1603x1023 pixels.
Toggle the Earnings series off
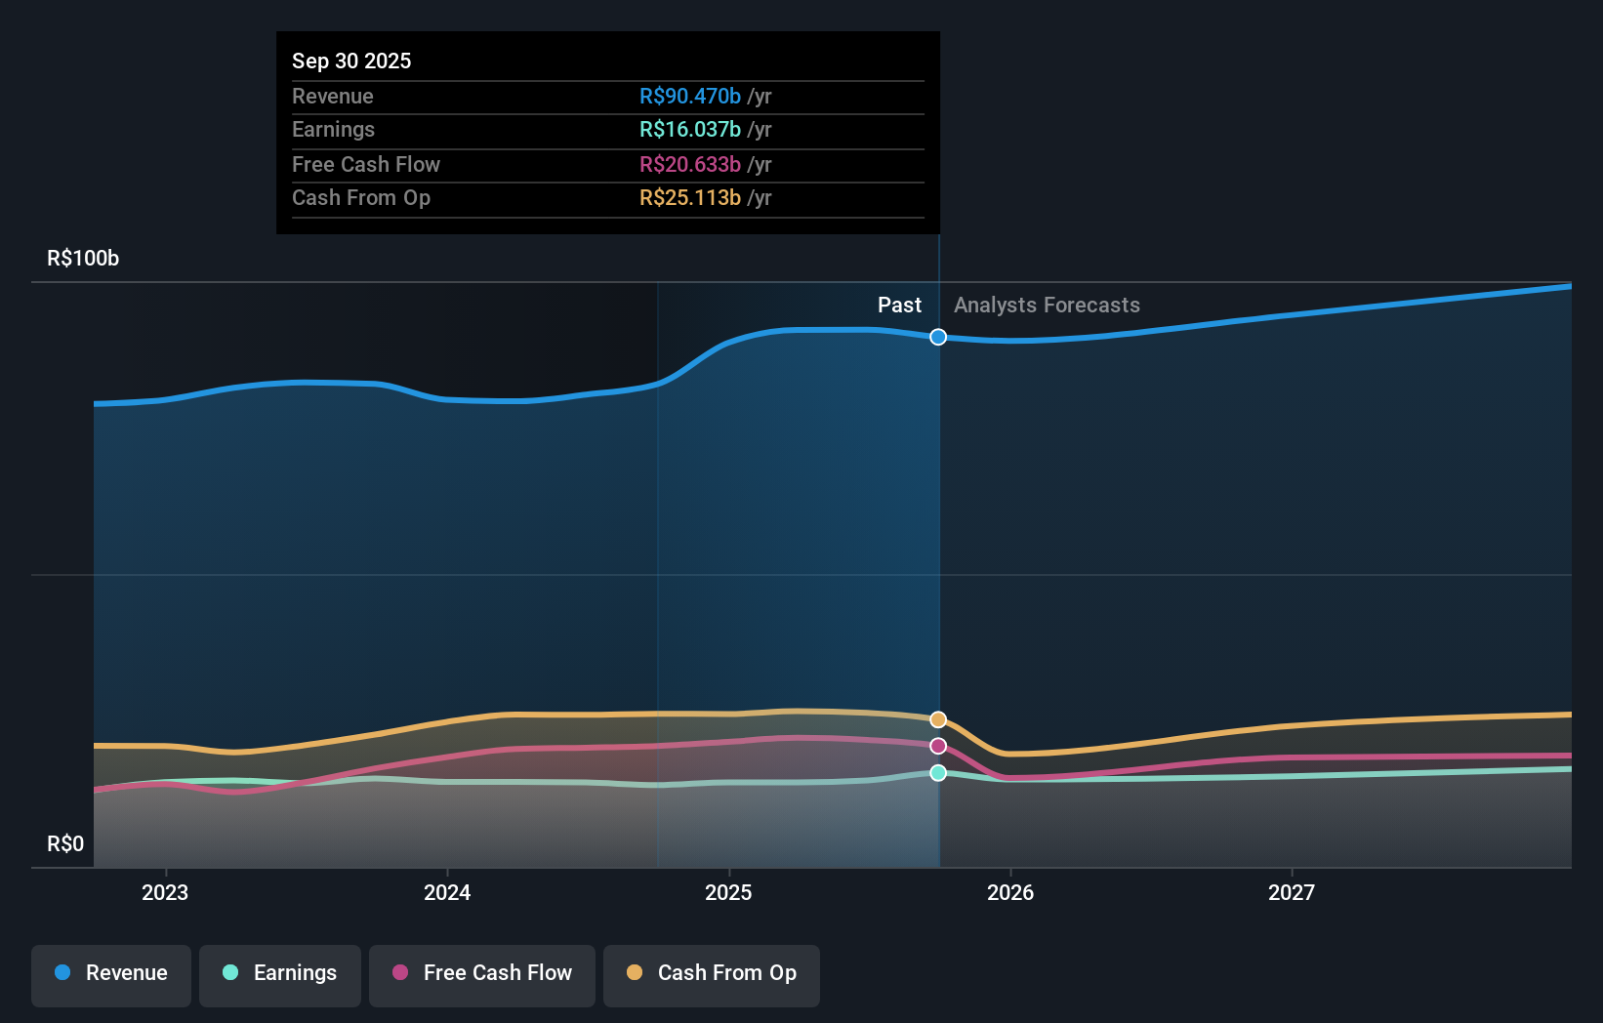[x=279, y=973]
